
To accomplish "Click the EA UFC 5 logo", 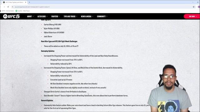I will tap(11, 16).
